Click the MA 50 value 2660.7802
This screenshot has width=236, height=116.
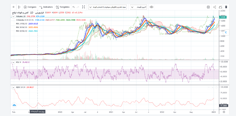tap(33, 31)
